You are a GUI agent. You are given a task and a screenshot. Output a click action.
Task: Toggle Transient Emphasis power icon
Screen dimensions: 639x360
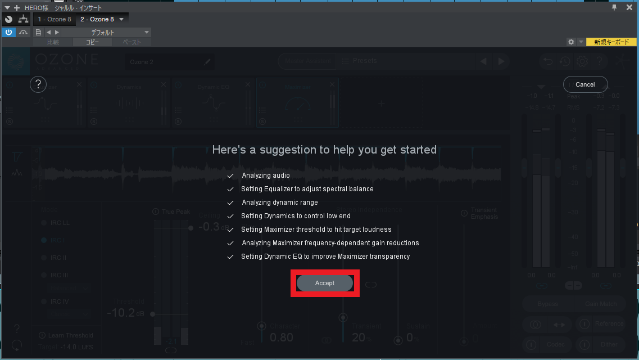point(464,213)
